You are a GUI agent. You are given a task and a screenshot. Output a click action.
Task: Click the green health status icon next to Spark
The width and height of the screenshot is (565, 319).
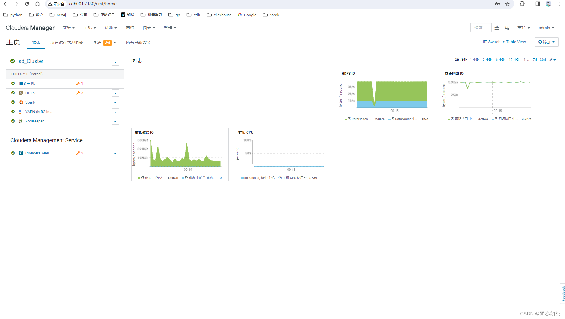[13, 102]
